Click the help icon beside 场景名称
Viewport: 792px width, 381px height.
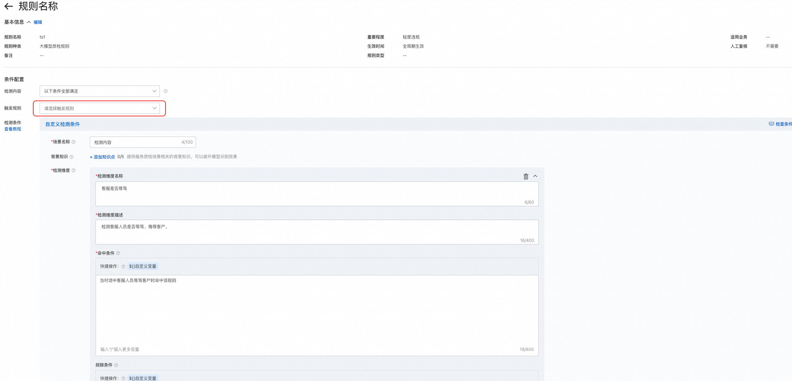[74, 142]
